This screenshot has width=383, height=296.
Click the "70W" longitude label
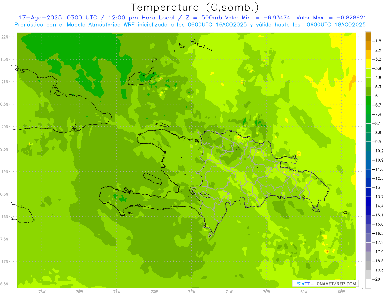(x=267, y=292)
